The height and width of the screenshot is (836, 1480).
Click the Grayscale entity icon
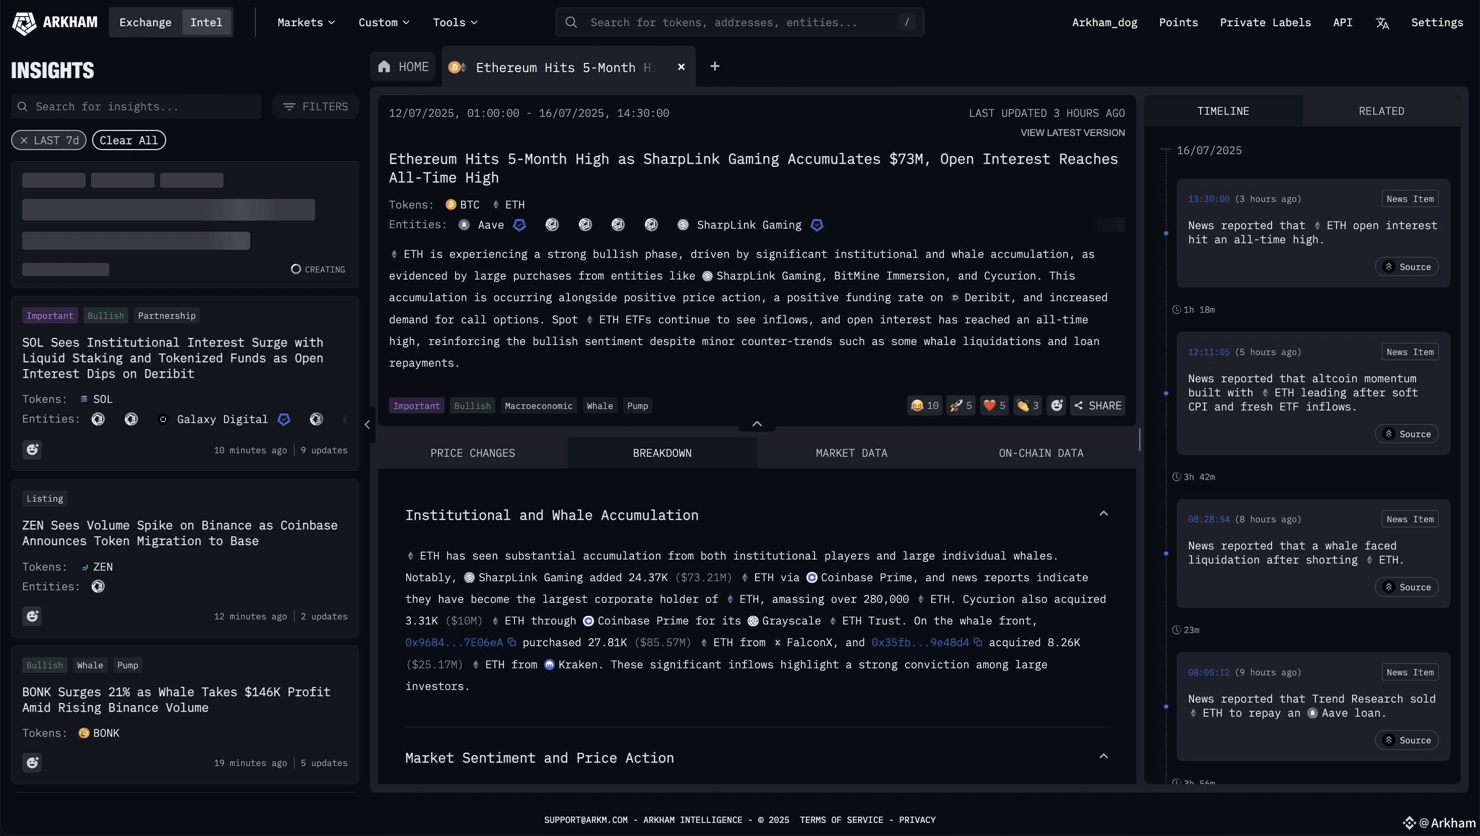[753, 621]
